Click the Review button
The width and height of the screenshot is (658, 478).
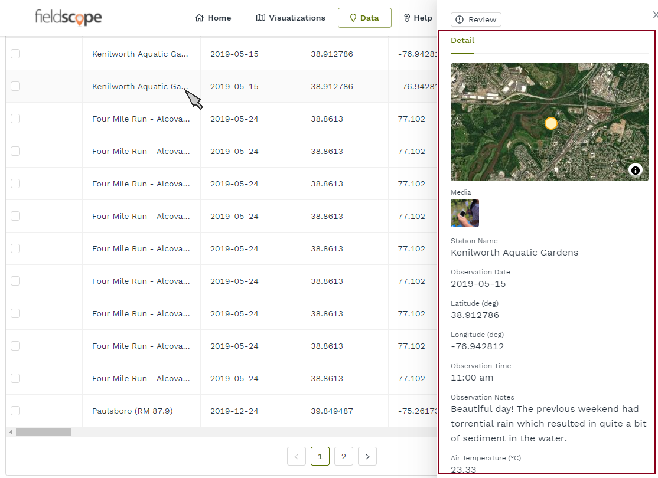(x=476, y=19)
